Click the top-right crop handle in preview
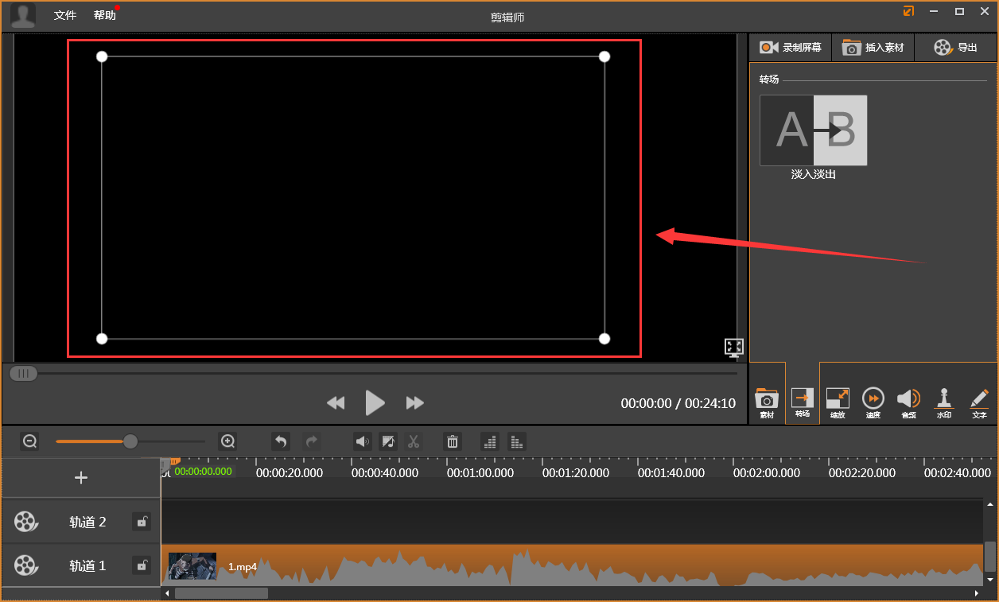Image resolution: width=999 pixels, height=602 pixels. [604, 56]
